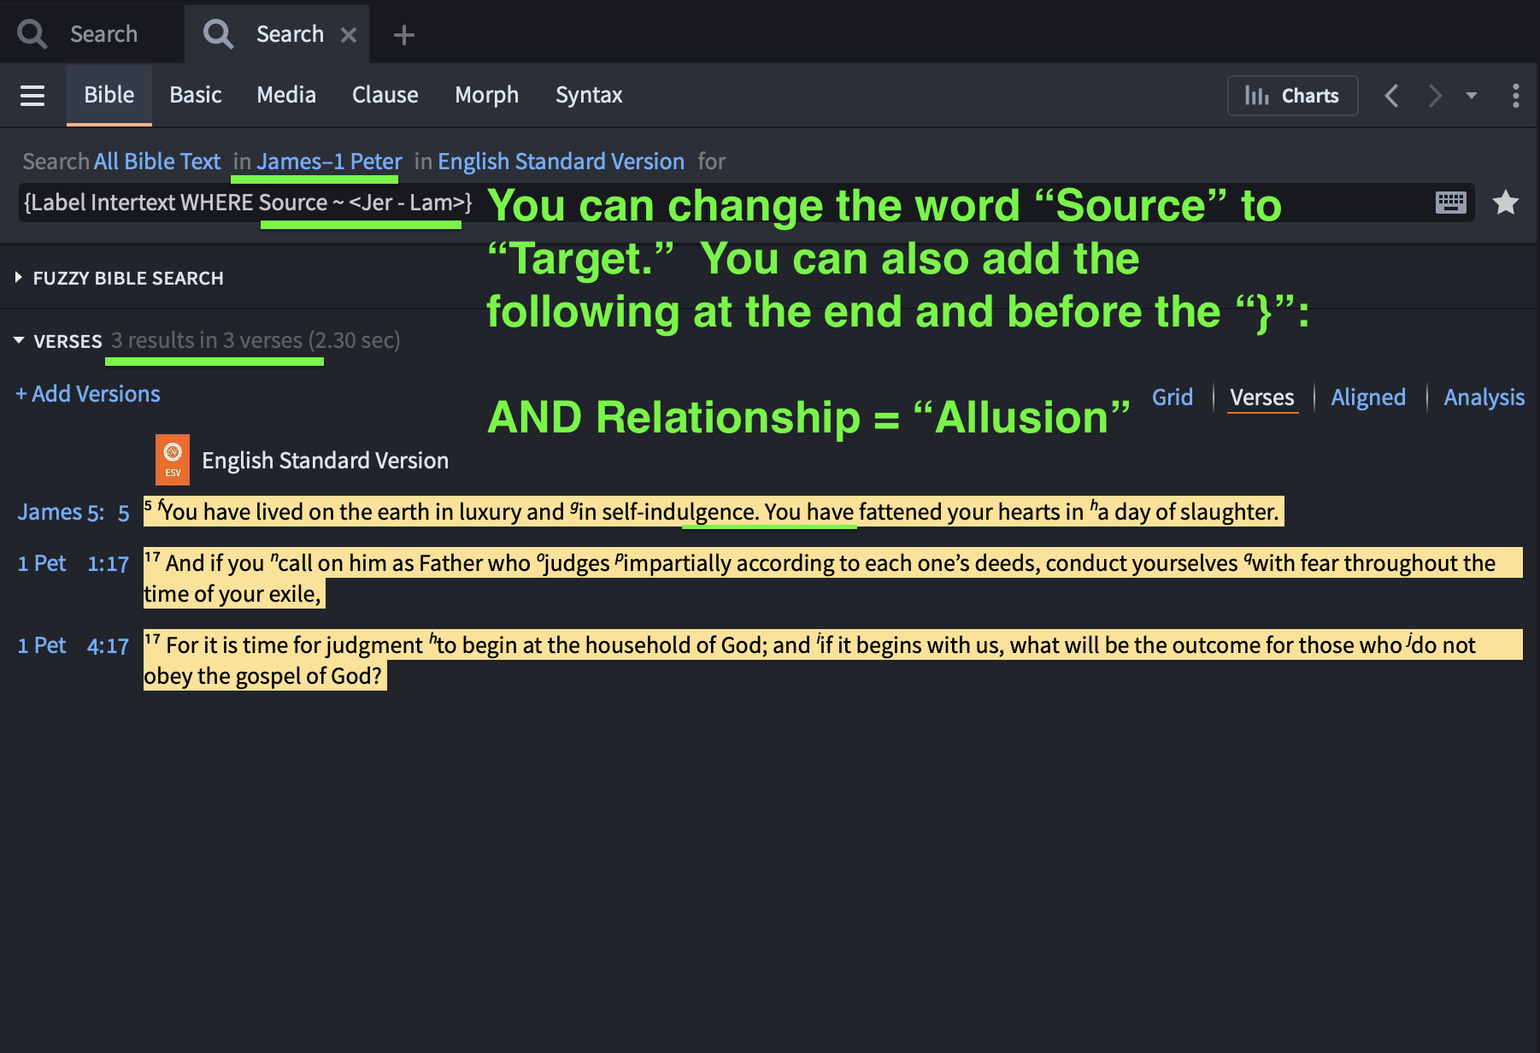Open the history dropdown arrow

1472,96
